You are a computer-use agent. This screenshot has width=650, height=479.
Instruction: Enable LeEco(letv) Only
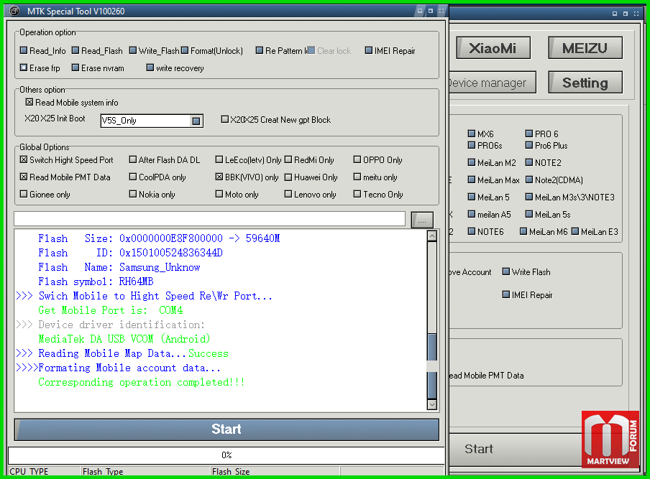(219, 159)
